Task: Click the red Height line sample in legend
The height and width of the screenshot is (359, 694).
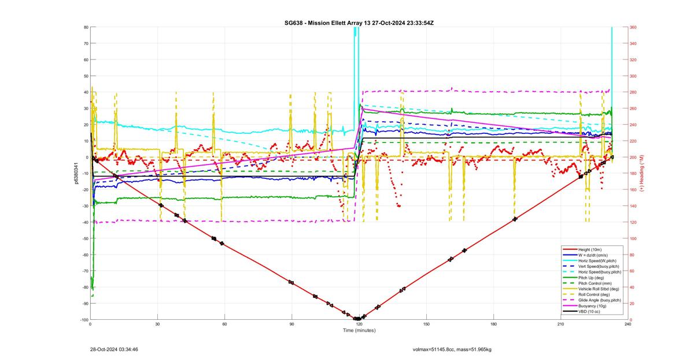Action: (570, 249)
